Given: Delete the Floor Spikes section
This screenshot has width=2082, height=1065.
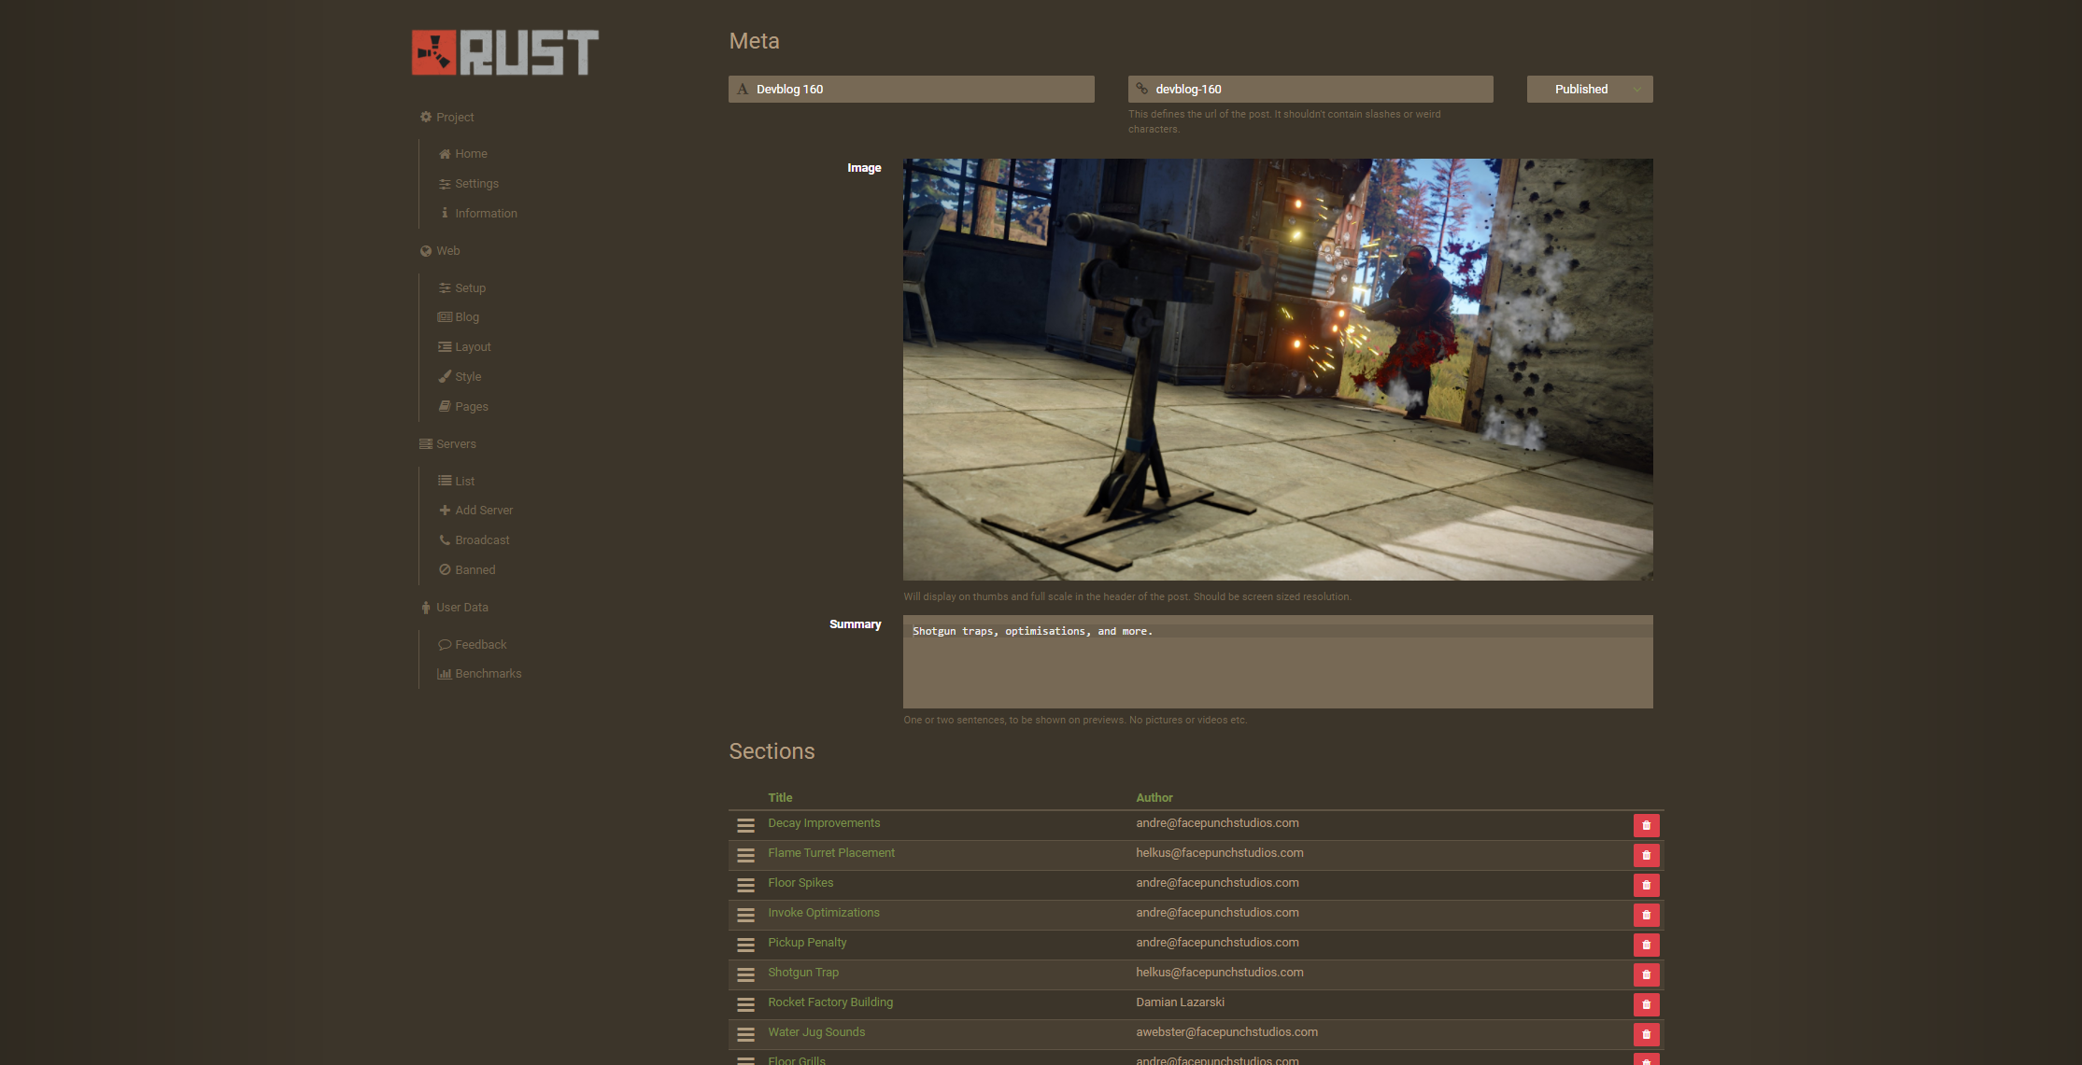Looking at the screenshot, I should pos(1647,885).
